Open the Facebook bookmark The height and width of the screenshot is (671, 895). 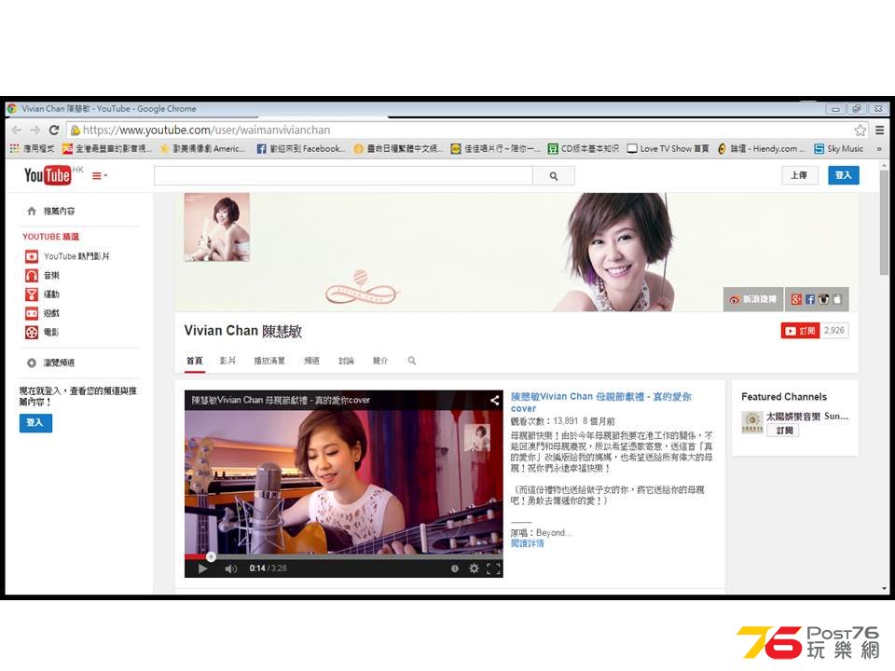(x=301, y=148)
